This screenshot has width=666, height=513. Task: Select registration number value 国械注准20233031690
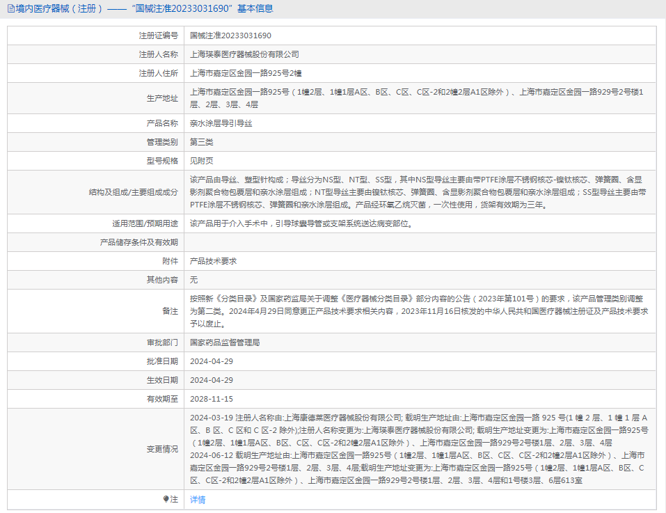[x=230, y=35]
